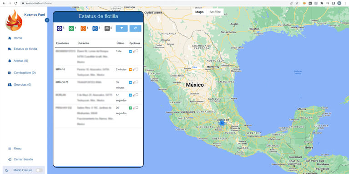Click the Último column header
The height and width of the screenshot is (174, 349).
coord(121,43)
